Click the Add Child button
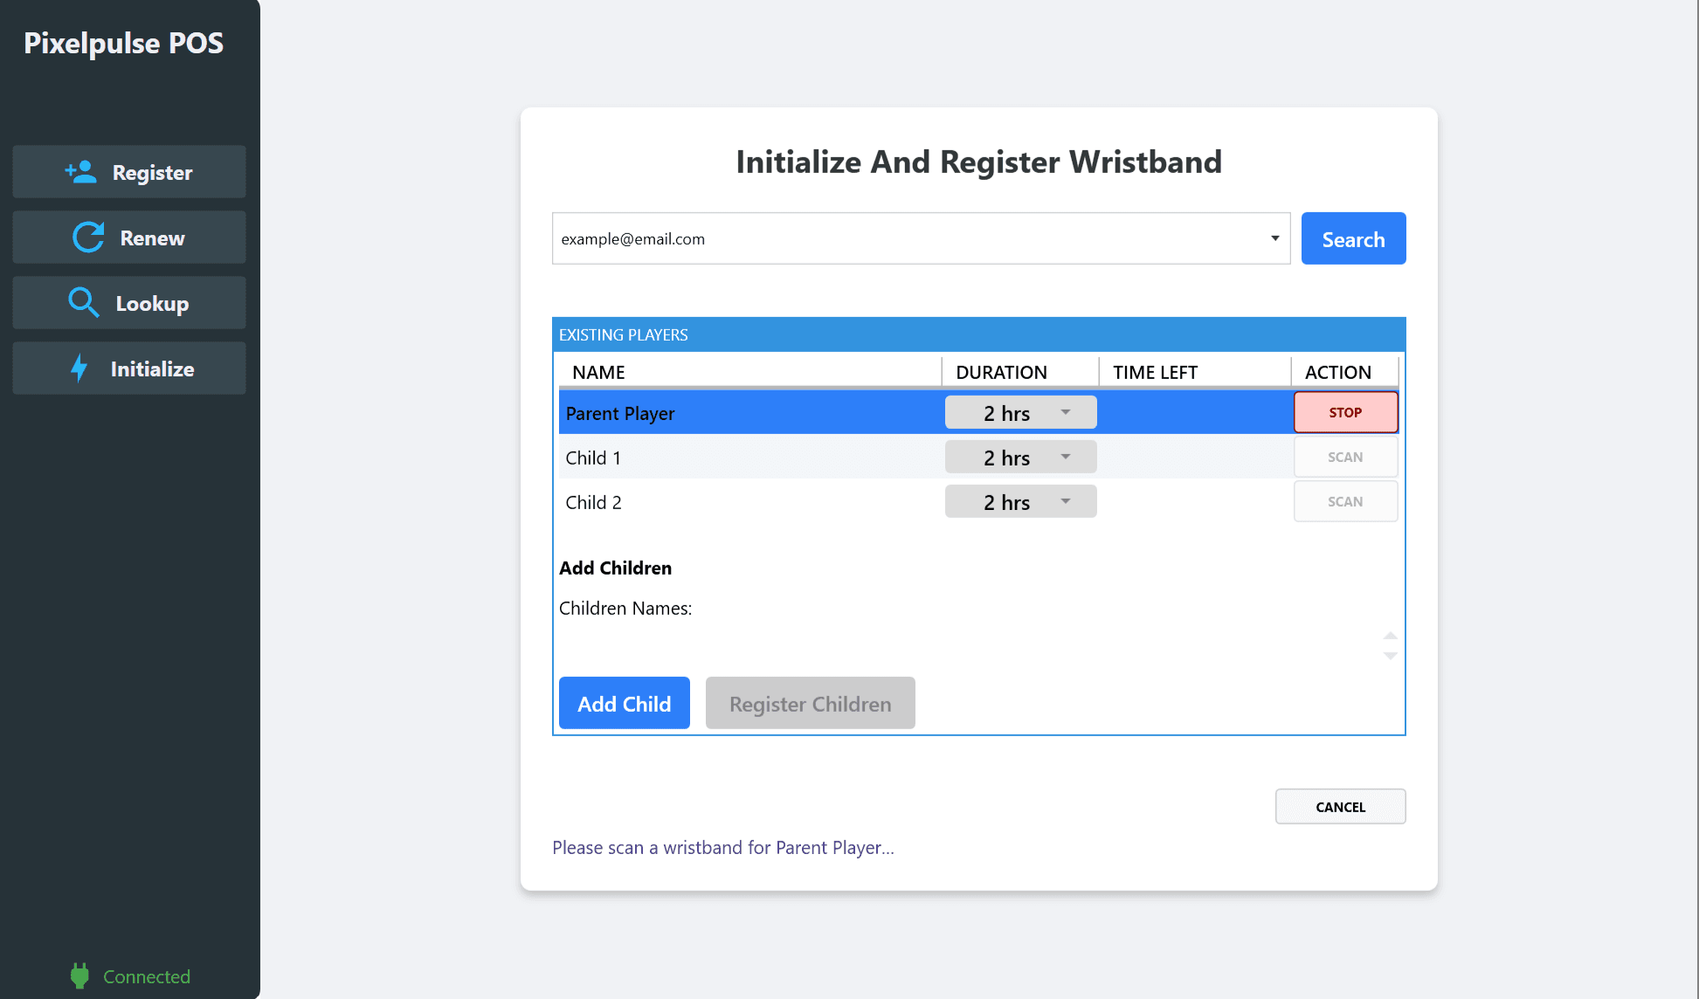 coord(624,703)
